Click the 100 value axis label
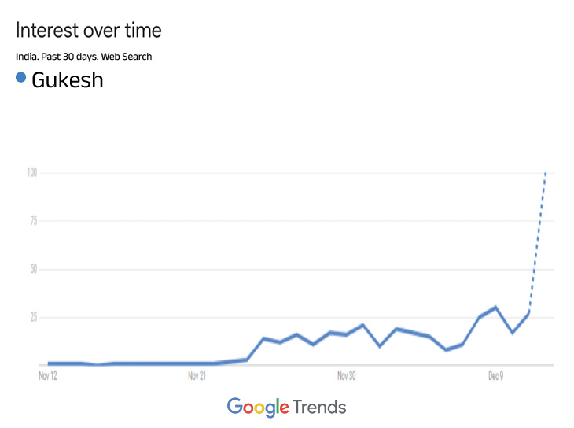The height and width of the screenshot is (428, 574). coord(31,172)
